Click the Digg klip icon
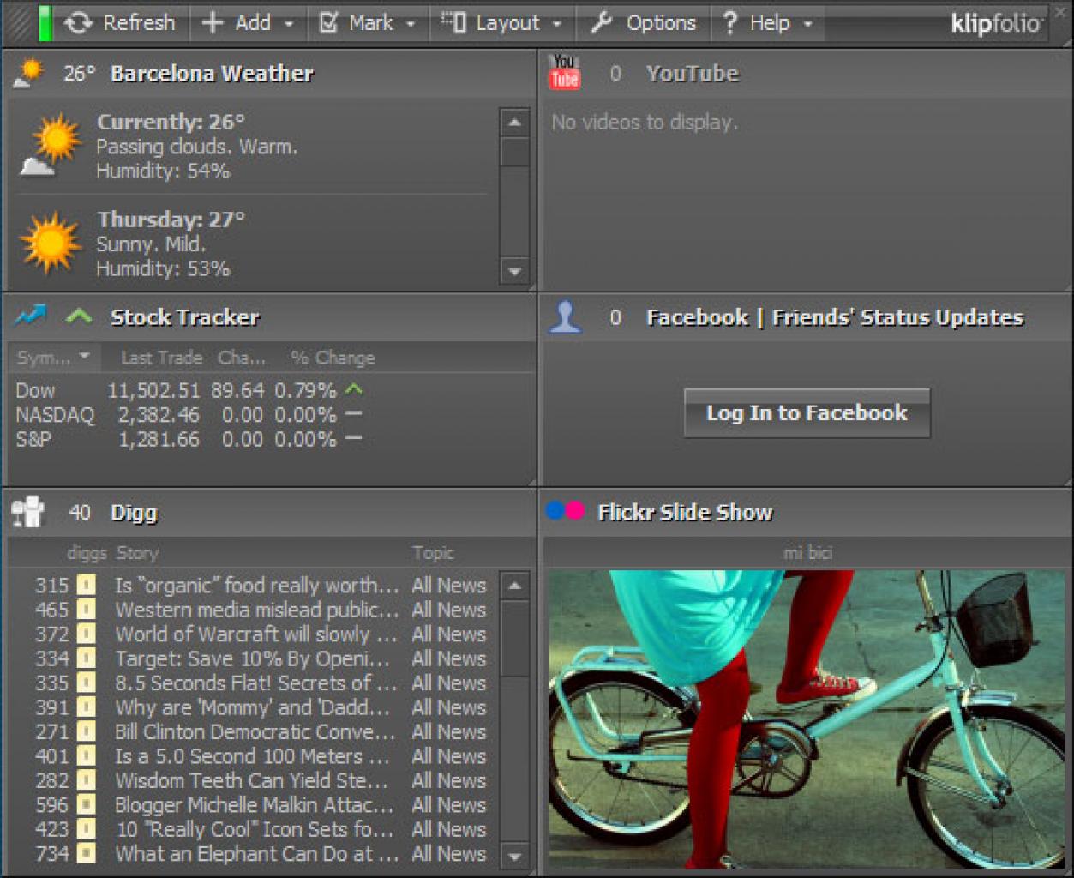 click(28, 512)
